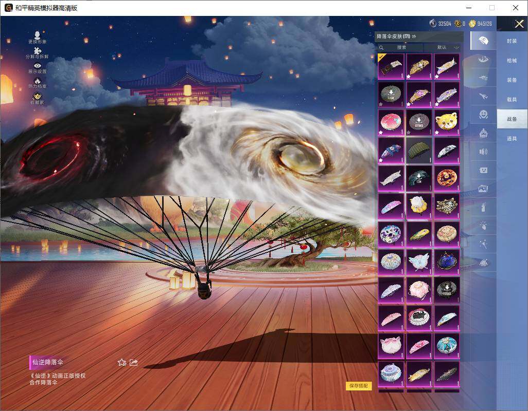Switch to the 装备 tab
This screenshot has height=411, width=528.
tap(512, 80)
